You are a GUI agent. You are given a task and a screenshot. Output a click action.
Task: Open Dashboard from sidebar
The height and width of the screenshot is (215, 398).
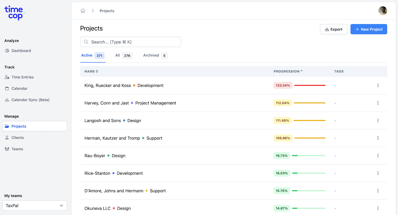pos(21,51)
